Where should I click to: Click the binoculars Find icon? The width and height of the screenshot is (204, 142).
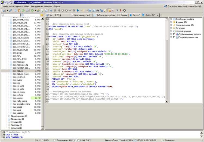tap(98, 11)
